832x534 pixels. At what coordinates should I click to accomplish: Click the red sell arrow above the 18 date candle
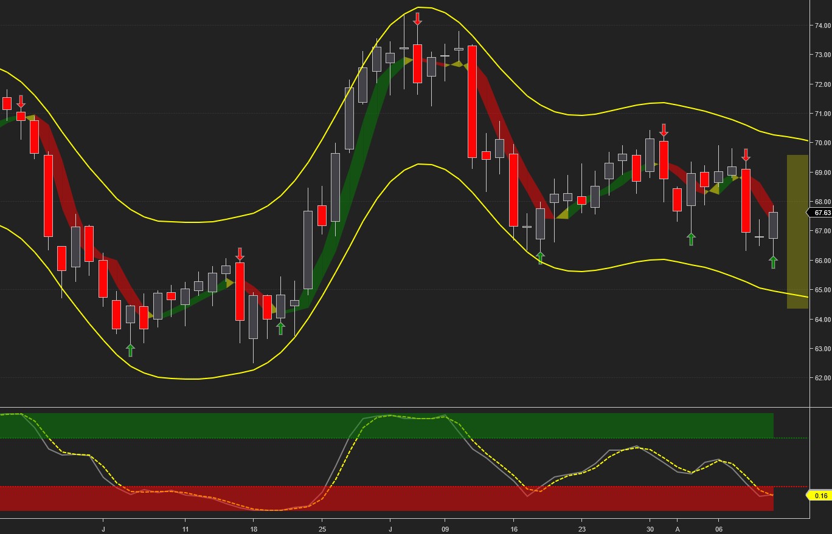(x=240, y=254)
